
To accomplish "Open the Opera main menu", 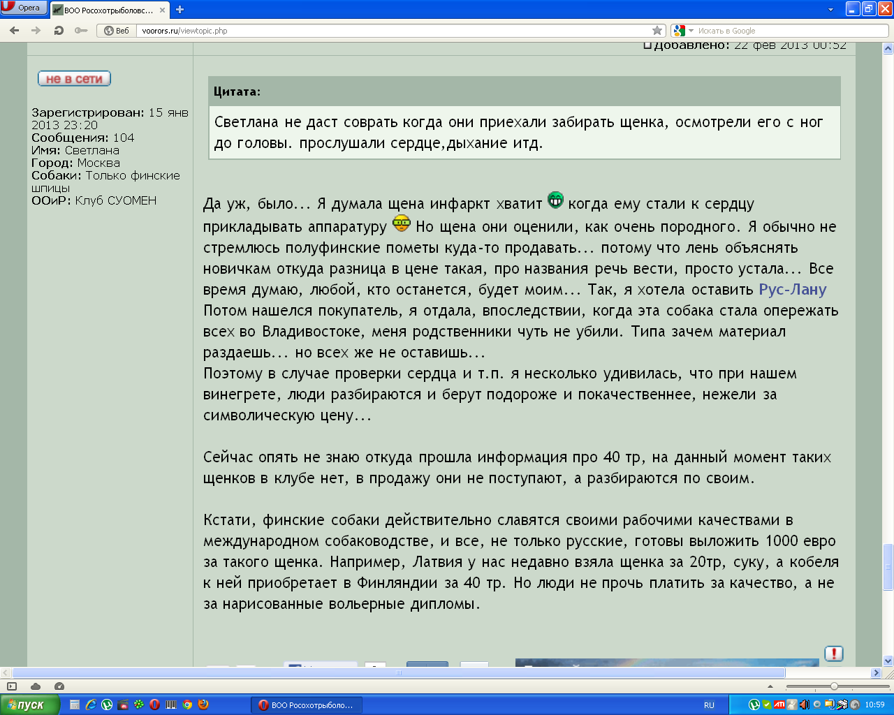I will click(23, 8).
